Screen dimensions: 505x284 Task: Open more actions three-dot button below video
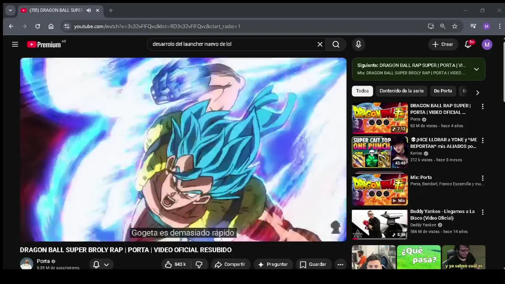point(340,265)
